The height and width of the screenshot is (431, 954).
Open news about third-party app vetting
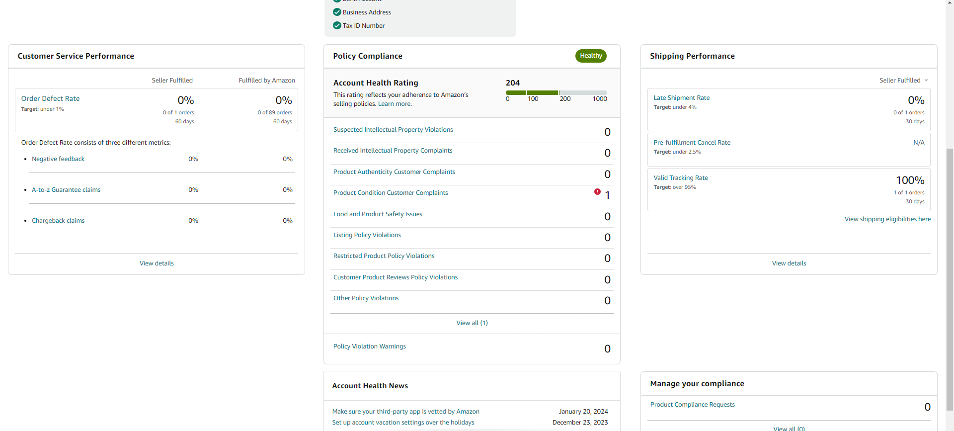405,412
